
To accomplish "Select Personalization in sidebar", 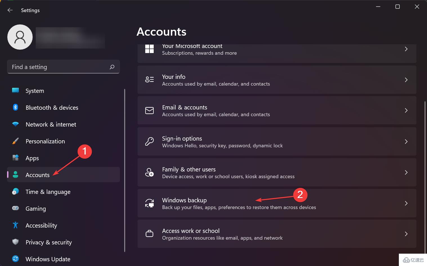I will (x=63, y=141).
